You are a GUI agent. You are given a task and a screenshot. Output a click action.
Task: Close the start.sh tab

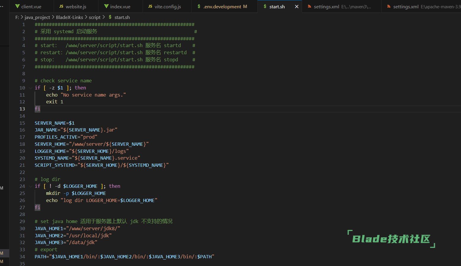tap(296, 7)
